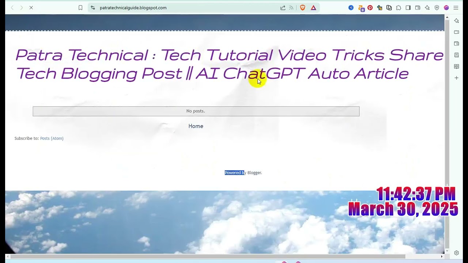Follow the Blogger link in the footer

pyautogui.click(x=254, y=173)
